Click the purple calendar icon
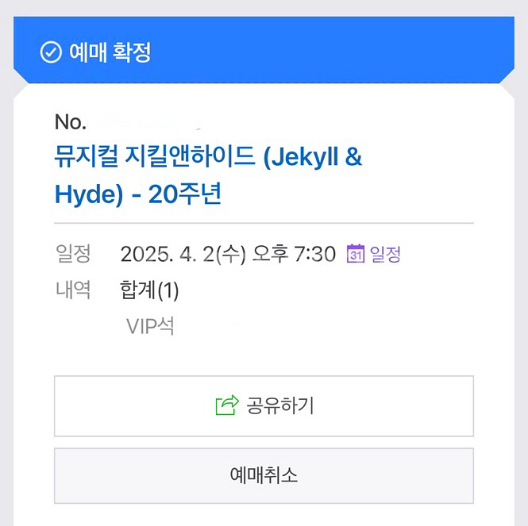 (356, 253)
